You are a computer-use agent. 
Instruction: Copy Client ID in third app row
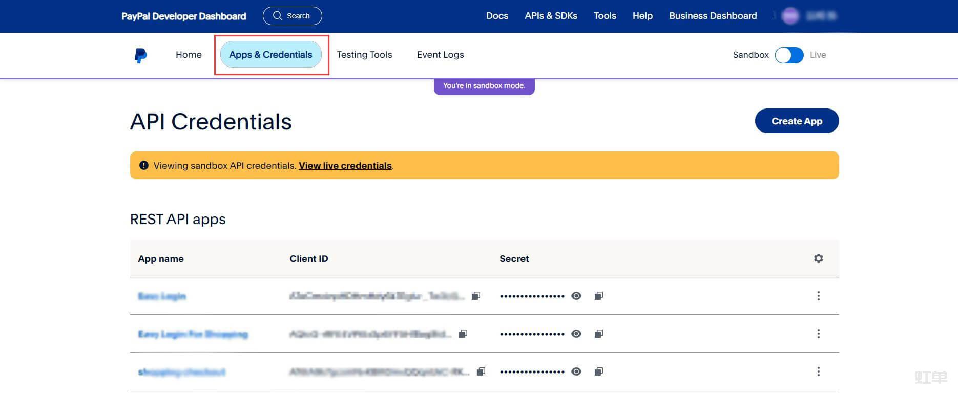pos(481,371)
